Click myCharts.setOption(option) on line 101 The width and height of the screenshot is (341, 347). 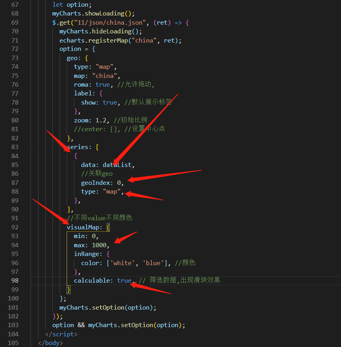(108, 308)
